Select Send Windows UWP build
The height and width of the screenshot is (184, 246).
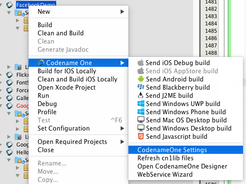(186, 104)
